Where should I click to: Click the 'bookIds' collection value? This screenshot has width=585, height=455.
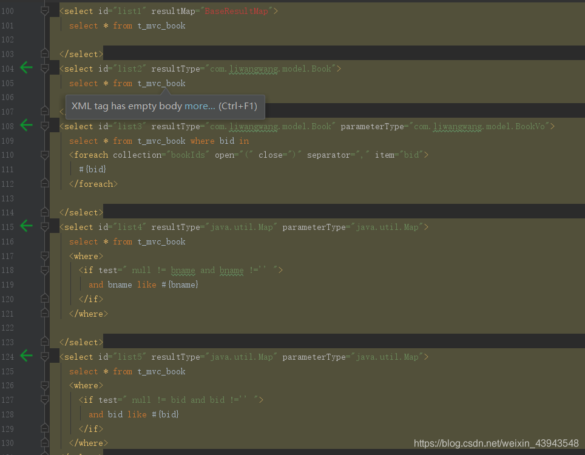188,155
